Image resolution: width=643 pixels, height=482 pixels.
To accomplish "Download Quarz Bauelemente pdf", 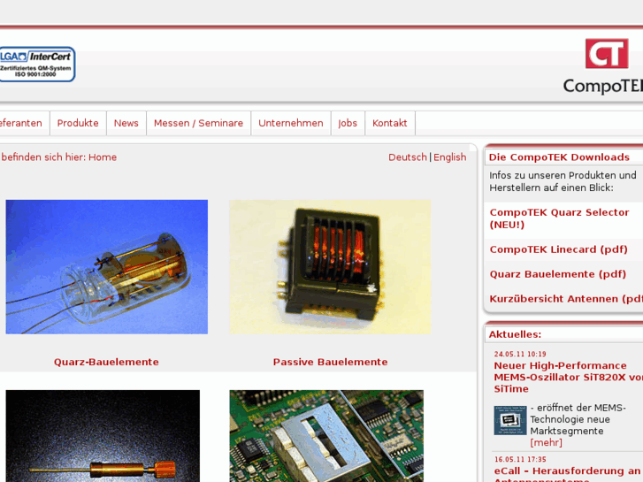I will pos(558,274).
